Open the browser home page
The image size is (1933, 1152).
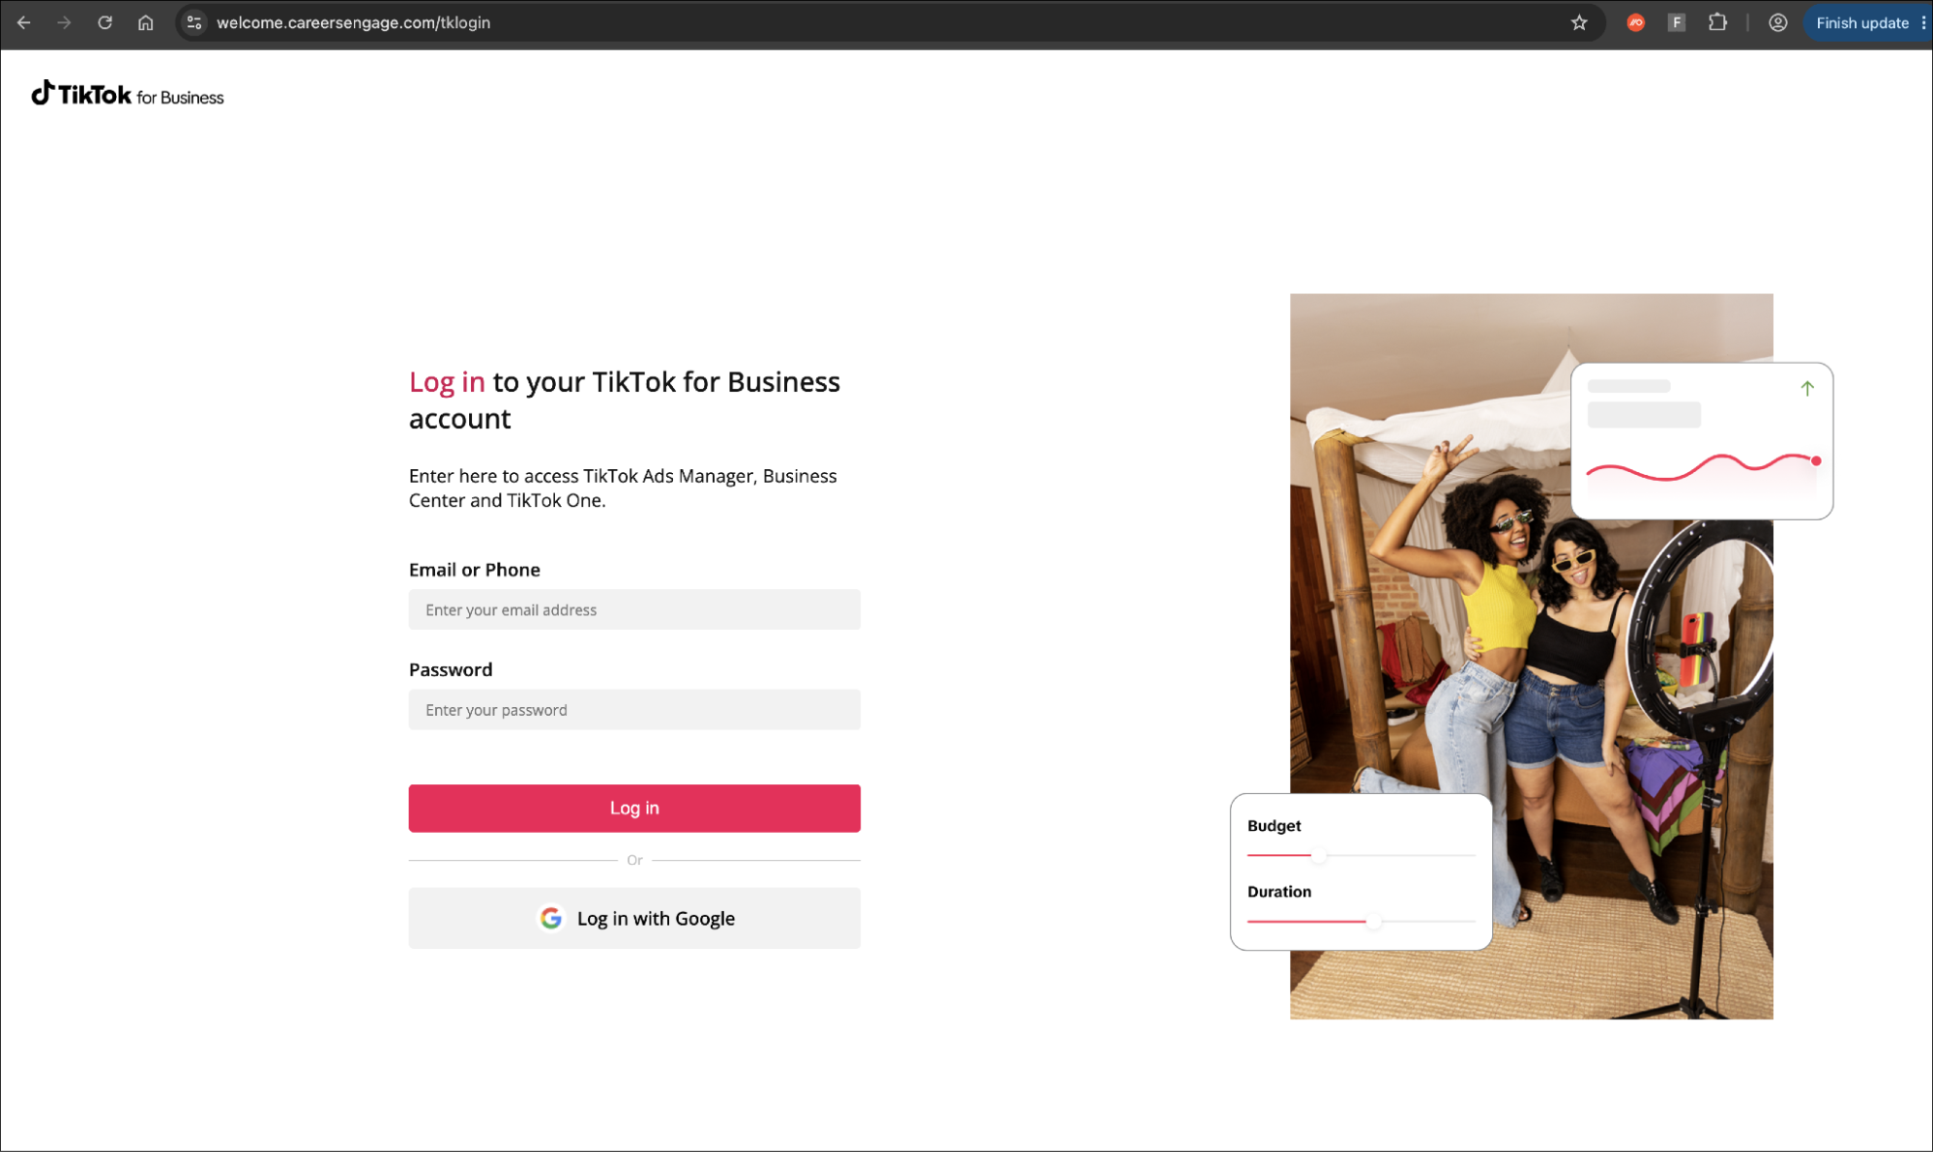[145, 22]
